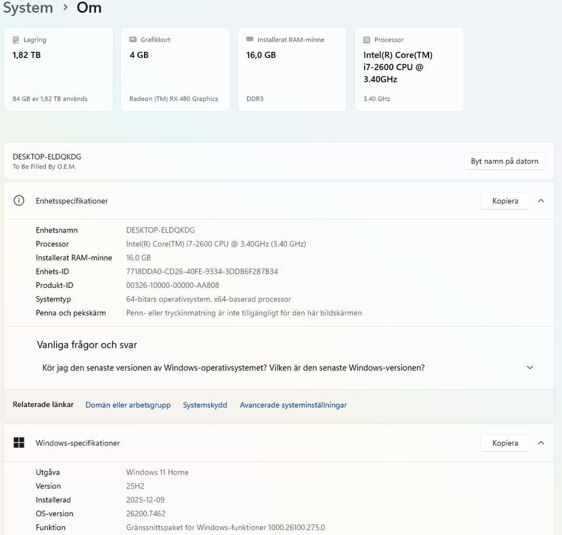Navigate to System in the breadcrumb

click(x=28, y=8)
